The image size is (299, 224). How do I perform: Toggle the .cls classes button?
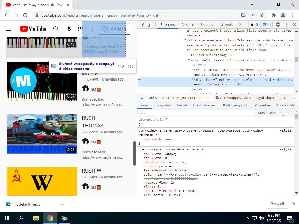272,113
